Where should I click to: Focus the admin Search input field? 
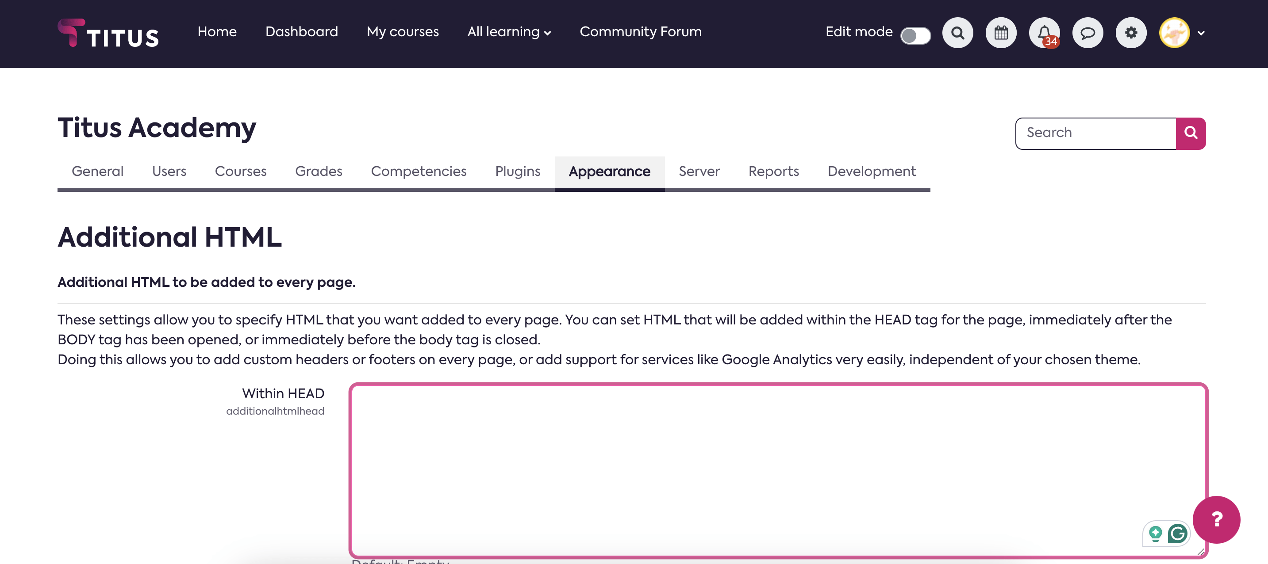click(x=1096, y=133)
